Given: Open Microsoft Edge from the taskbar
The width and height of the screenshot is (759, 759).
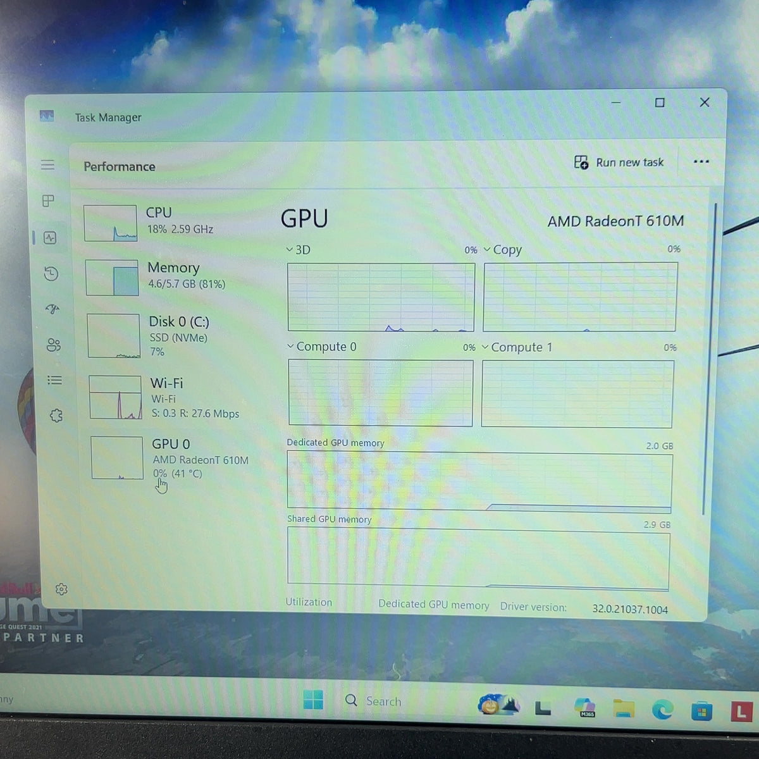Looking at the screenshot, I should (x=662, y=710).
